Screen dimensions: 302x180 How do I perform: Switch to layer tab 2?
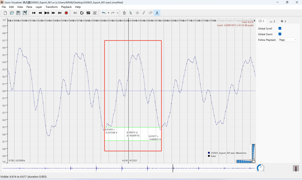(x=272, y=21)
